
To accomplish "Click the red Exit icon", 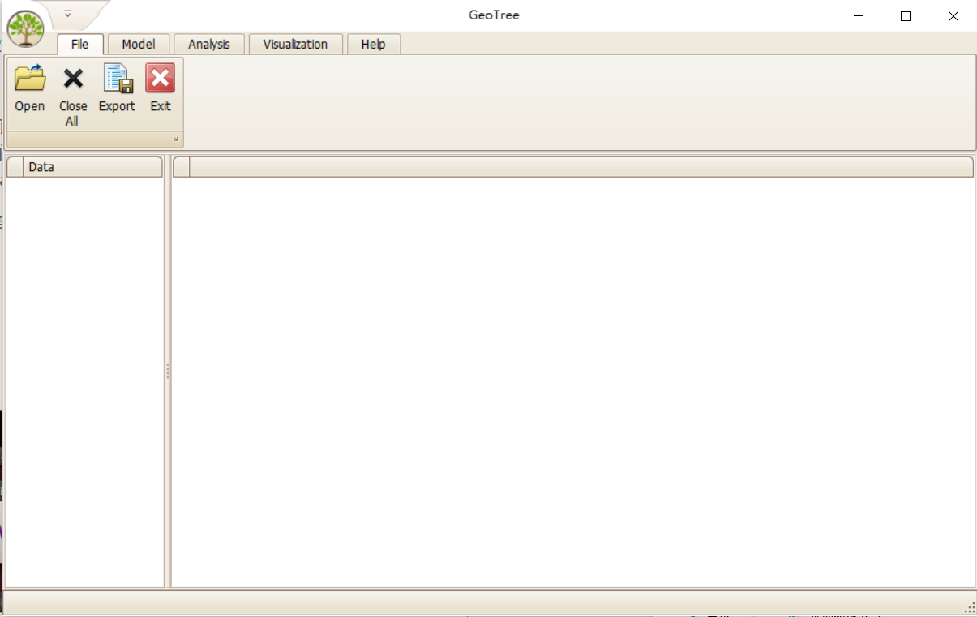I will click(x=160, y=79).
